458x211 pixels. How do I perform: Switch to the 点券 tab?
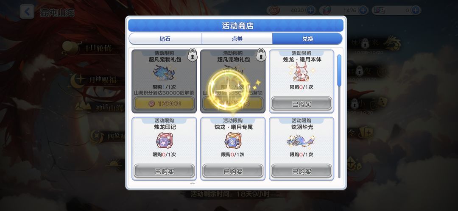tap(237, 39)
